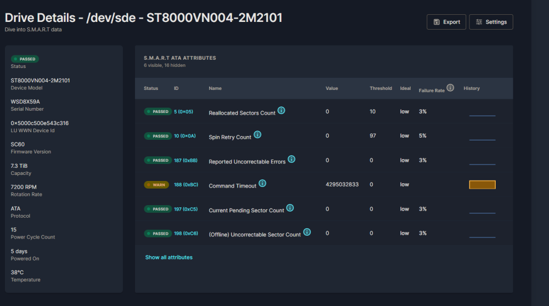Viewport: 549px width, 306px height.
Task: Click '6 visible, 16 hidden' text
Action: (165, 65)
